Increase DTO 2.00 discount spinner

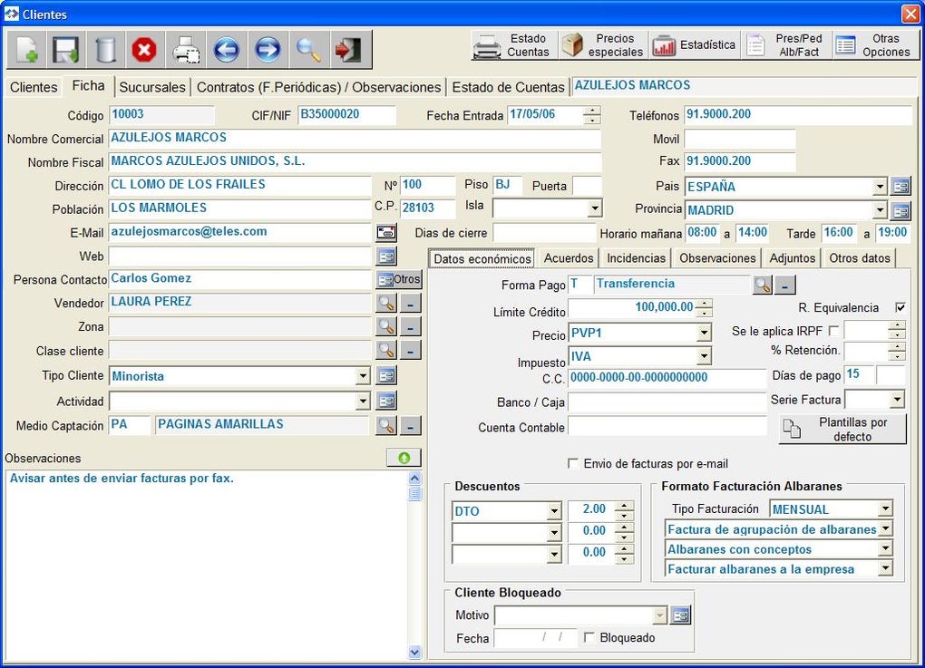click(x=624, y=505)
